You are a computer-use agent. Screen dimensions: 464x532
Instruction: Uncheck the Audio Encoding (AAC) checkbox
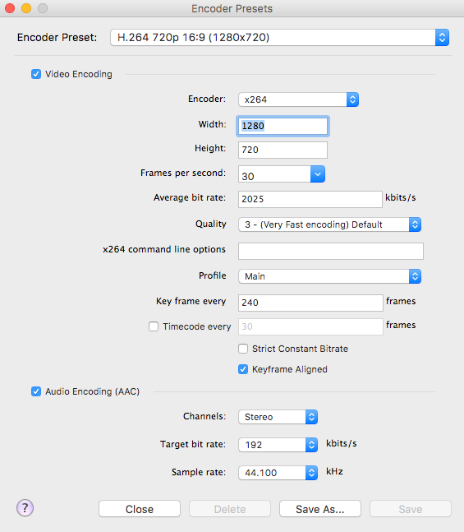36,391
